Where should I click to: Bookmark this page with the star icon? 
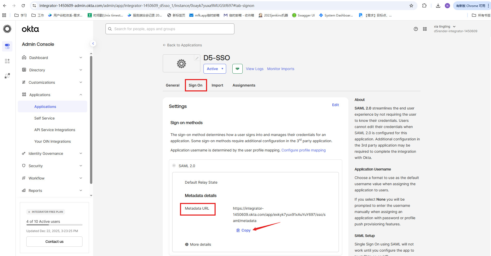pyautogui.click(x=411, y=6)
